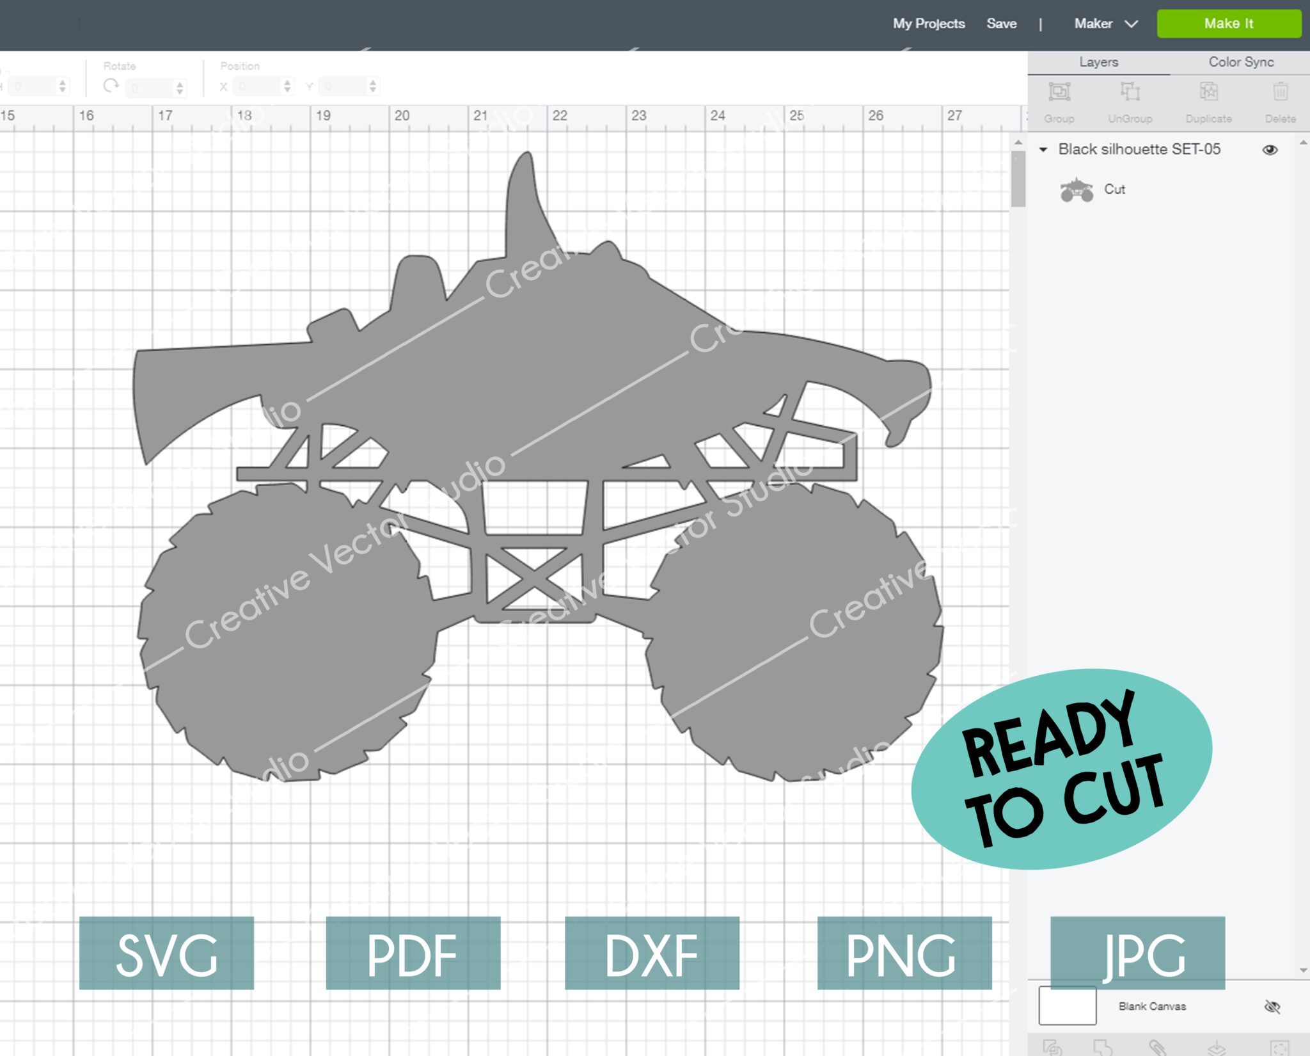The image size is (1310, 1056).
Task: Select the Cut layer label
Action: (x=1114, y=189)
